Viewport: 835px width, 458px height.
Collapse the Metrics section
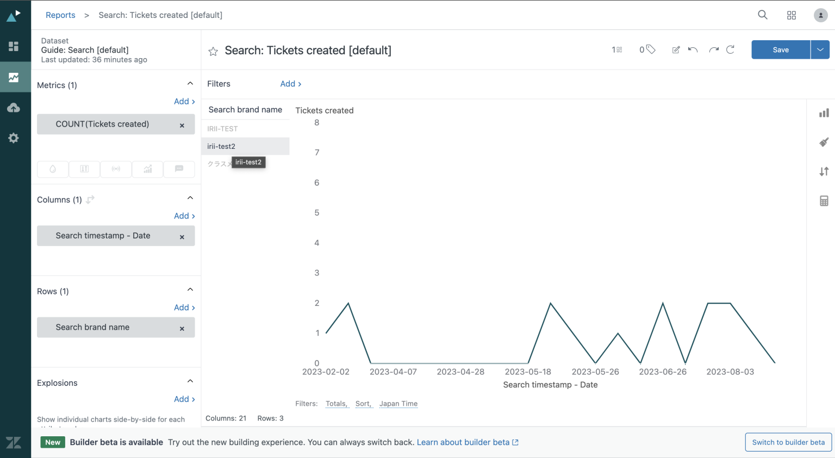[x=190, y=84]
